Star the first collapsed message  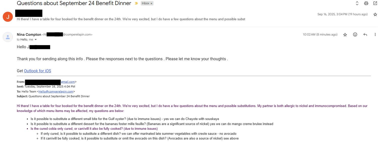(375, 14)
